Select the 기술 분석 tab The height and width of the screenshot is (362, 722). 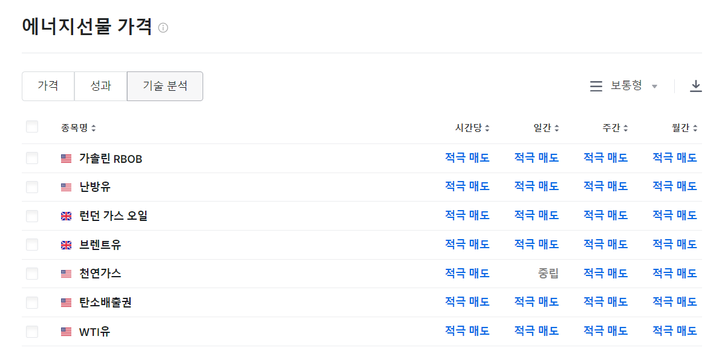pos(165,86)
